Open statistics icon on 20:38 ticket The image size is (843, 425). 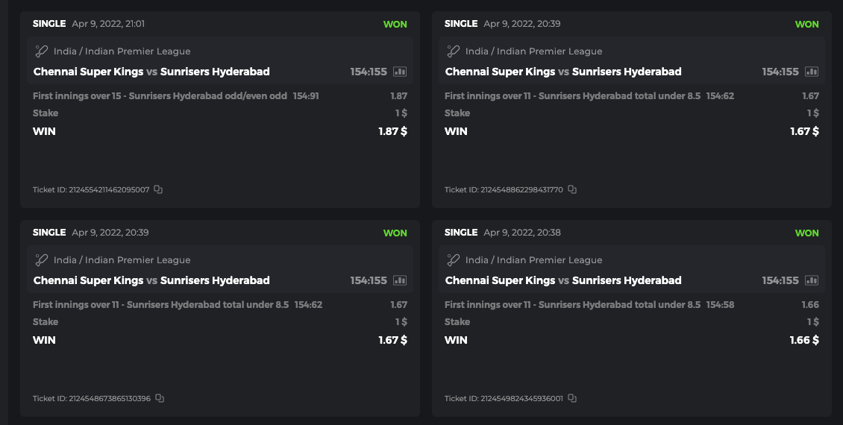pos(812,280)
